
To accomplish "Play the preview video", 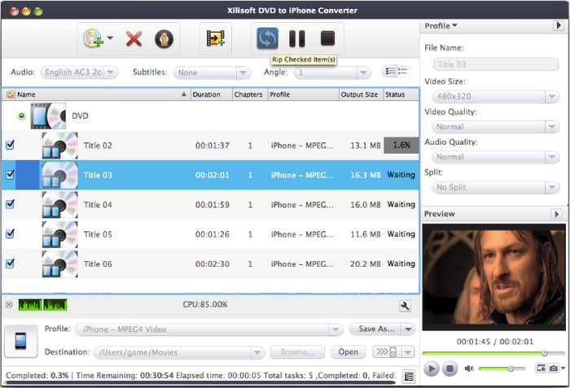I will 431,369.
